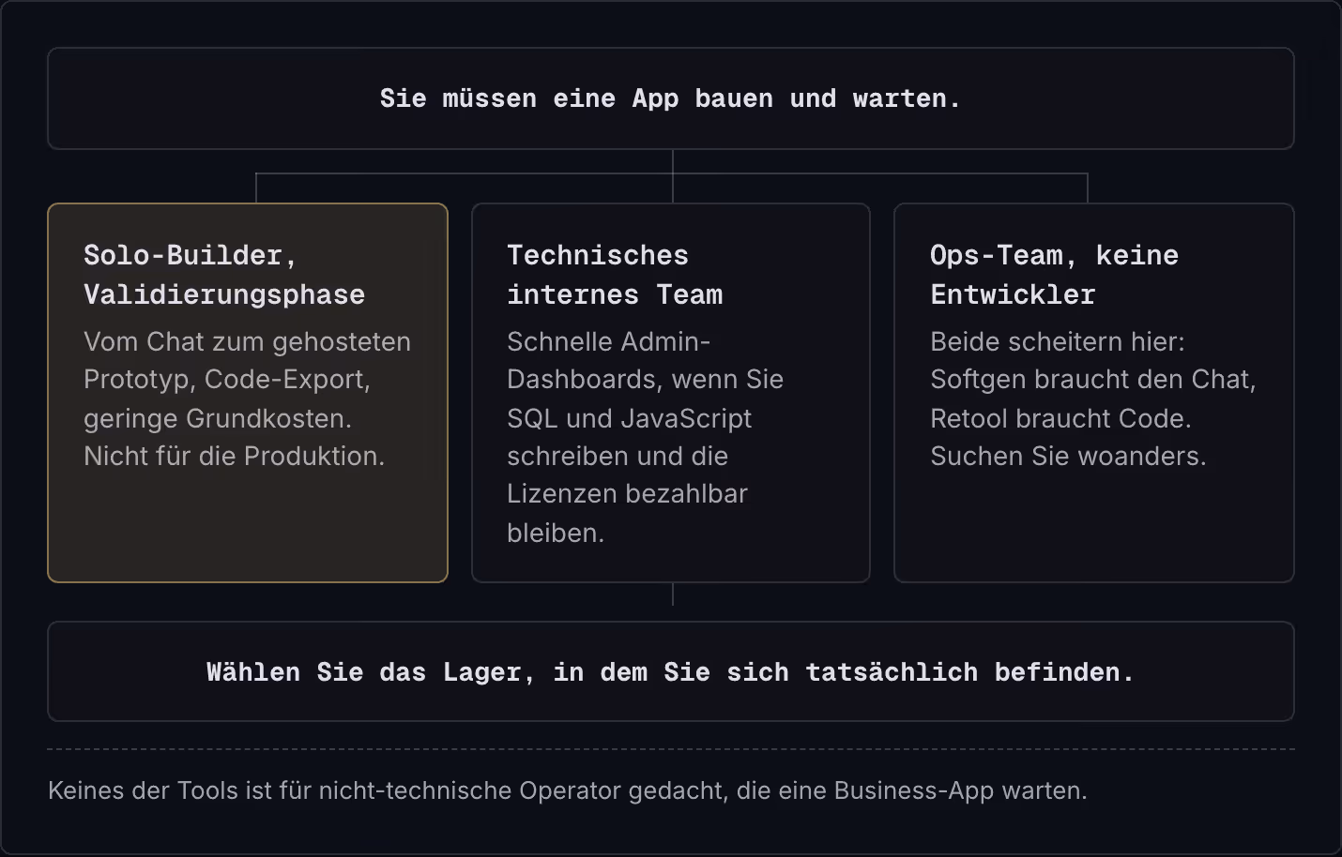Image resolution: width=1342 pixels, height=857 pixels.
Task: Click text "Vom Chat zum gehosteten Prototyp"
Action: 247,360
